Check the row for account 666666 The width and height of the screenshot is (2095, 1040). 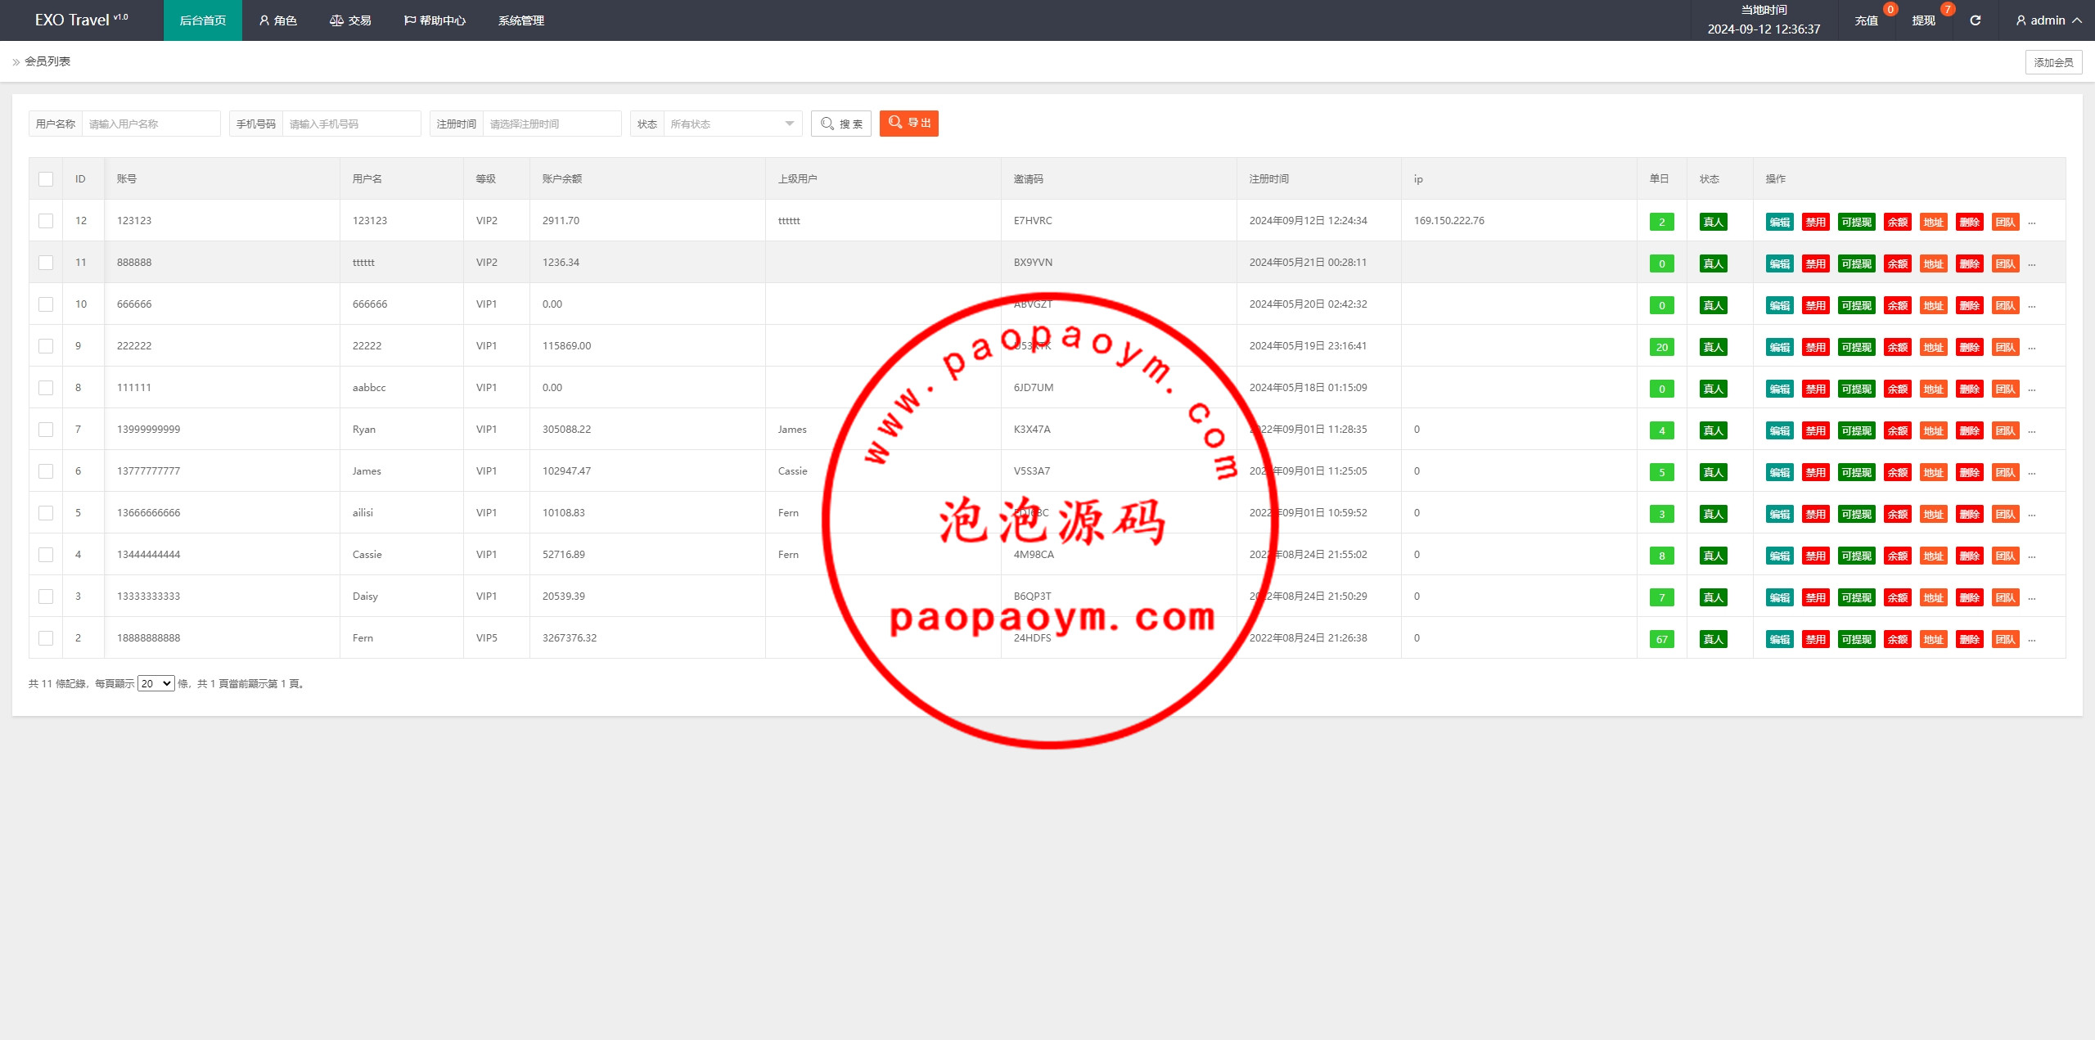[46, 304]
